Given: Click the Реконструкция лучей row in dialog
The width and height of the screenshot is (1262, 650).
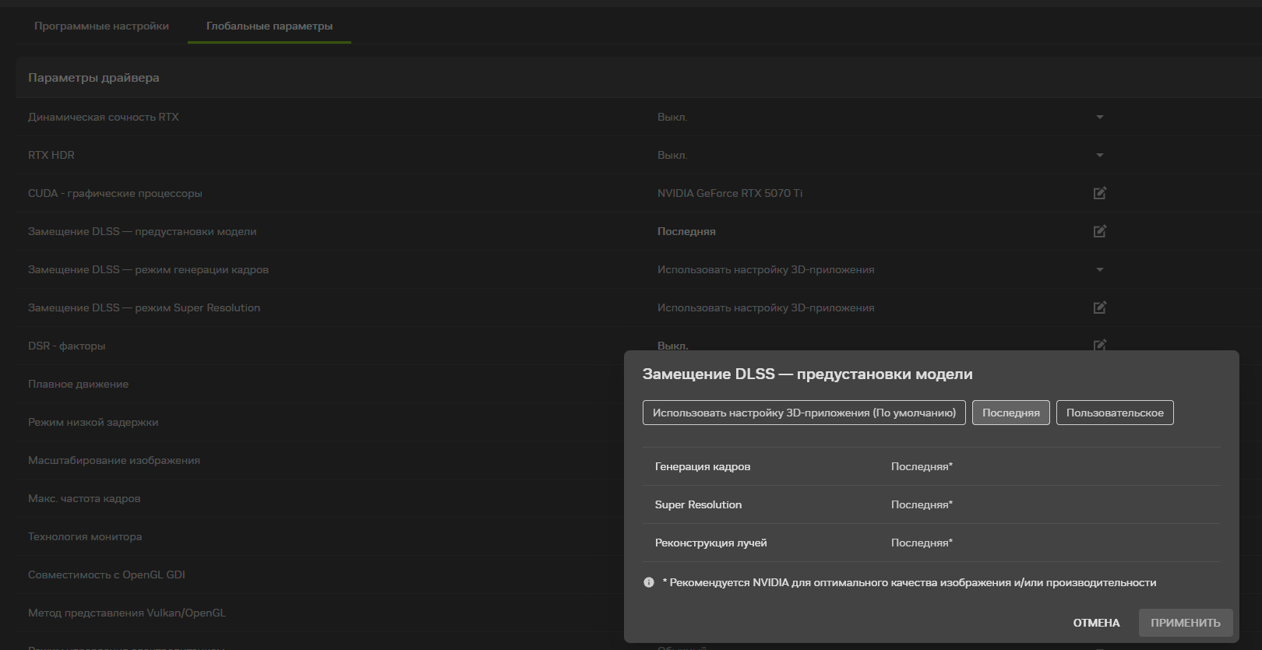Looking at the screenshot, I should coord(931,543).
